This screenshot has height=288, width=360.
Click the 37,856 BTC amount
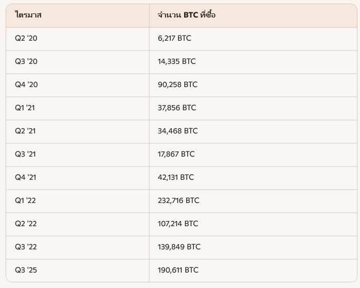tap(177, 108)
